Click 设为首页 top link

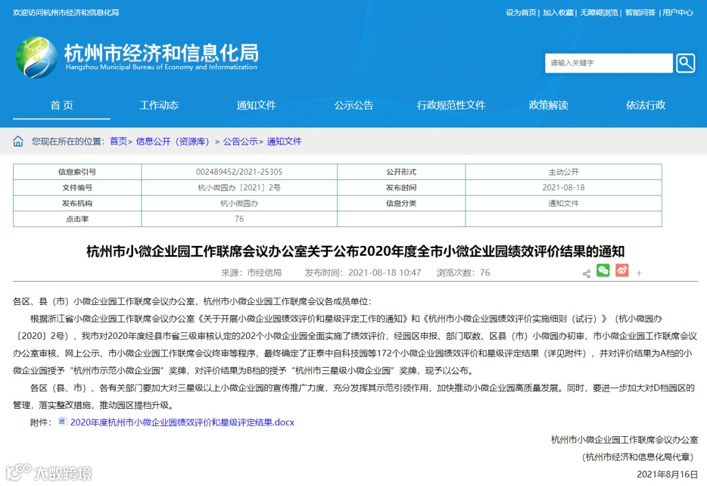pos(521,12)
